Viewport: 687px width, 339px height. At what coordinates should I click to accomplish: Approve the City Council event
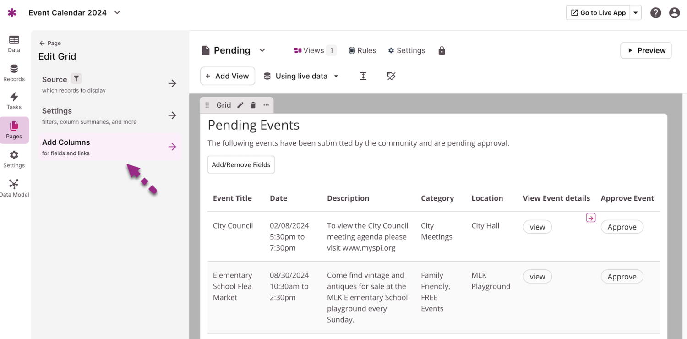tap(622, 227)
